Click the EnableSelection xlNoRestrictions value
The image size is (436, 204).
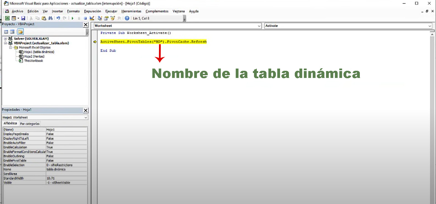point(66,165)
